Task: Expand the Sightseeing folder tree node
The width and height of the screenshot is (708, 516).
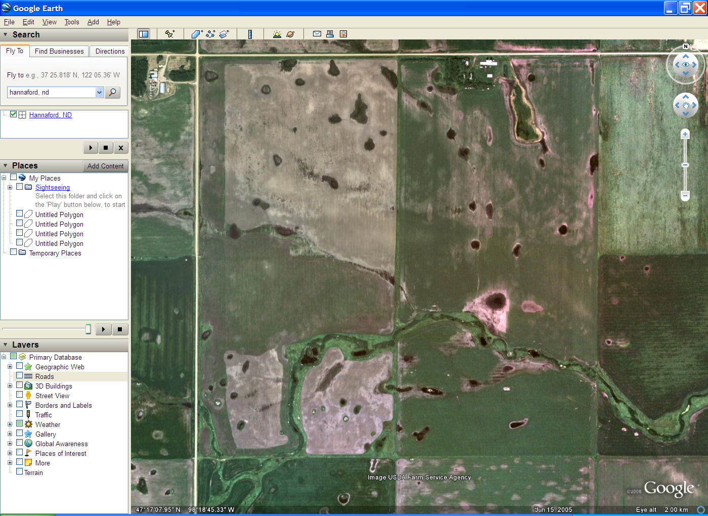Action: 10,187
